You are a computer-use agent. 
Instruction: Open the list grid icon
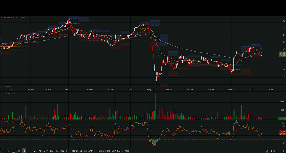tap(14, 151)
